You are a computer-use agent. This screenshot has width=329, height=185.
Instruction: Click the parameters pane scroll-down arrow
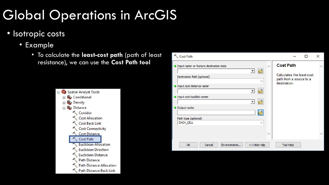(269, 134)
